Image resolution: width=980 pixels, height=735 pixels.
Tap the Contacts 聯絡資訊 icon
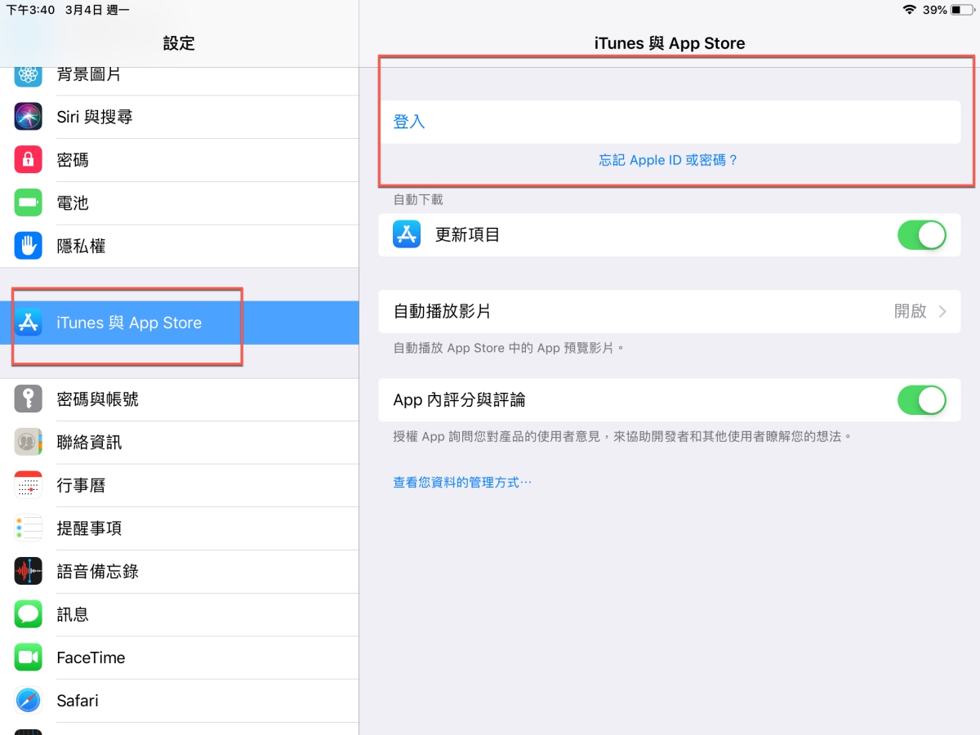pos(29,442)
